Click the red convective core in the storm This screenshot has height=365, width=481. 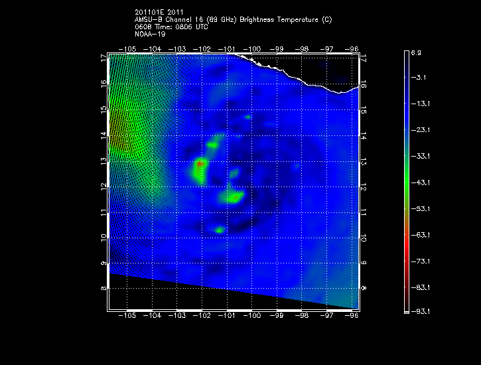tap(200, 163)
